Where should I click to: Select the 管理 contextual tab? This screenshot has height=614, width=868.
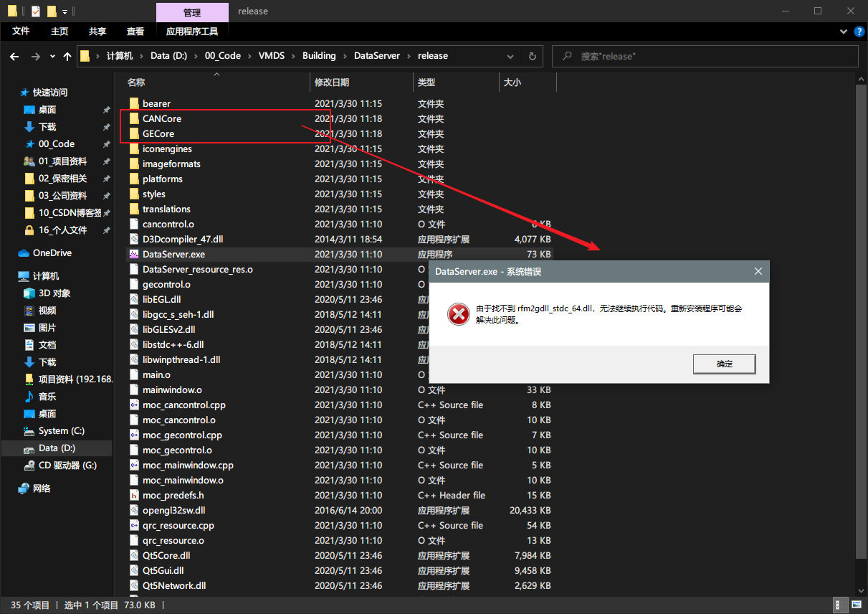click(x=192, y=11)
